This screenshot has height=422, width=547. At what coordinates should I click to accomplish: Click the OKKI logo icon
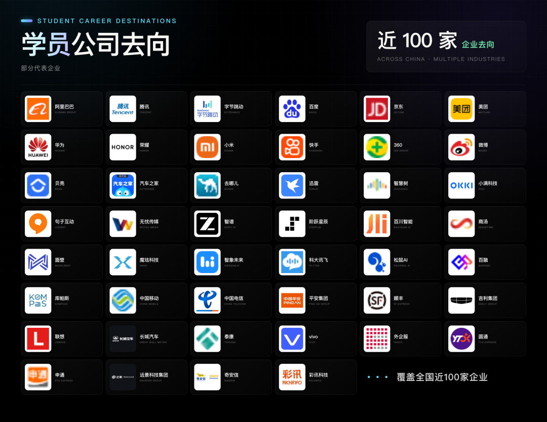tap(461, 185)
